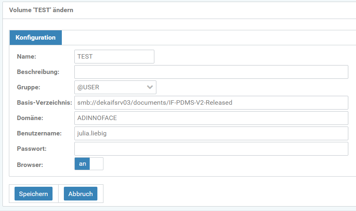The width and height of the screenshot is (356, 211).
Task: Click the Name field containing TEST
Action: coord(114,57)
